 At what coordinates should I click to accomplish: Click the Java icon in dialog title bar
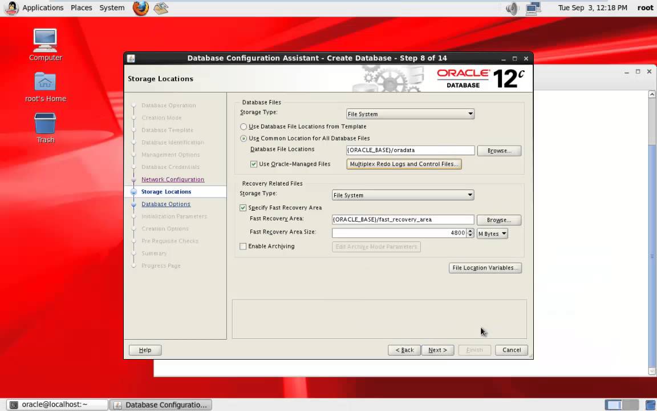pyautogui.click(x=131, y=58)
